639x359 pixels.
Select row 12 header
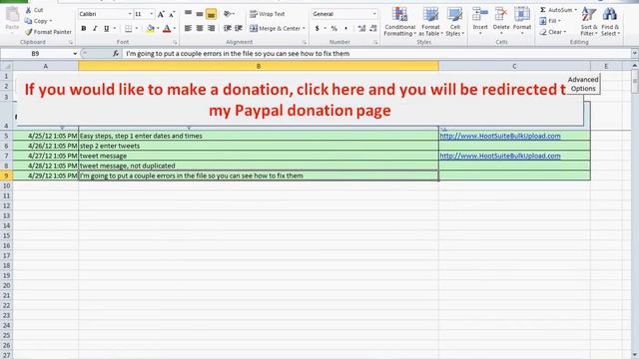point(6,205)
